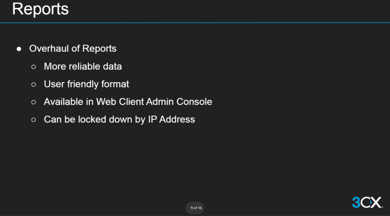Click the hollow bullet beside More reliable data
This screenshot has height=216, width=390.
tap(34, 67)
